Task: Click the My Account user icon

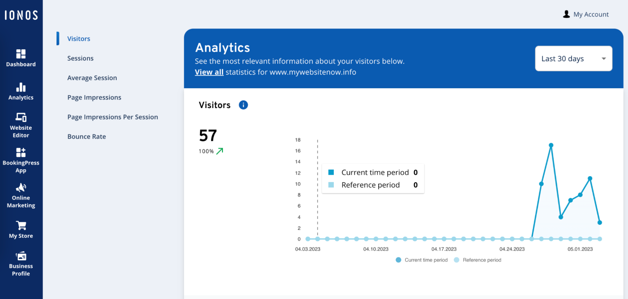Action: coord(566,14)
